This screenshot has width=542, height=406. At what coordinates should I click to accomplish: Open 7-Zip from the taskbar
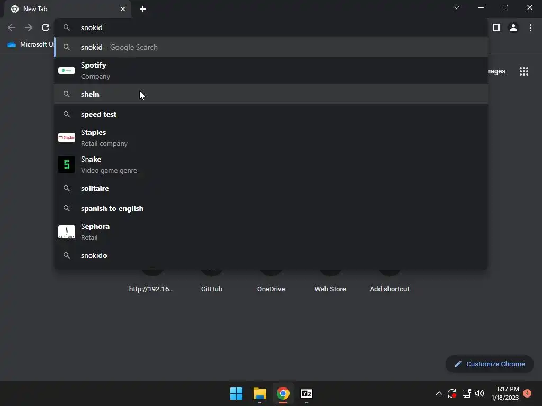(306, 393)
